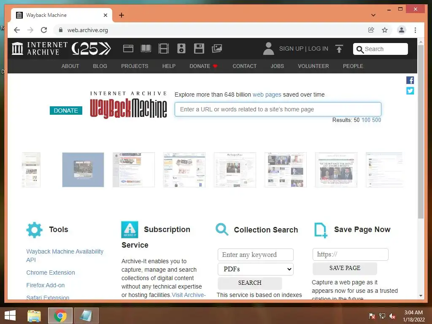432x324 pixels.
Task: Click the user avatar icon
Action: 268,49
